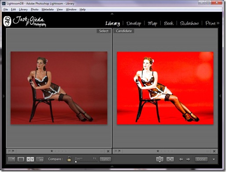Show the bottom filmstrip panel

tap(112, 167)
